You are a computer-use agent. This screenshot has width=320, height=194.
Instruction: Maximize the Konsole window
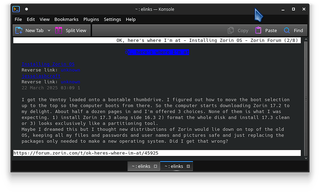(294, 9)
